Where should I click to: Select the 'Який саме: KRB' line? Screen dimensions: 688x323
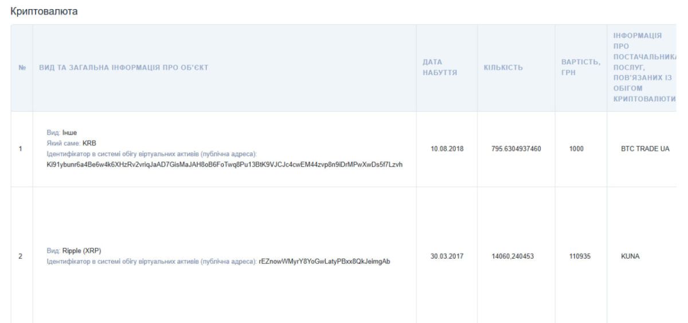click(x=70, y=143)
